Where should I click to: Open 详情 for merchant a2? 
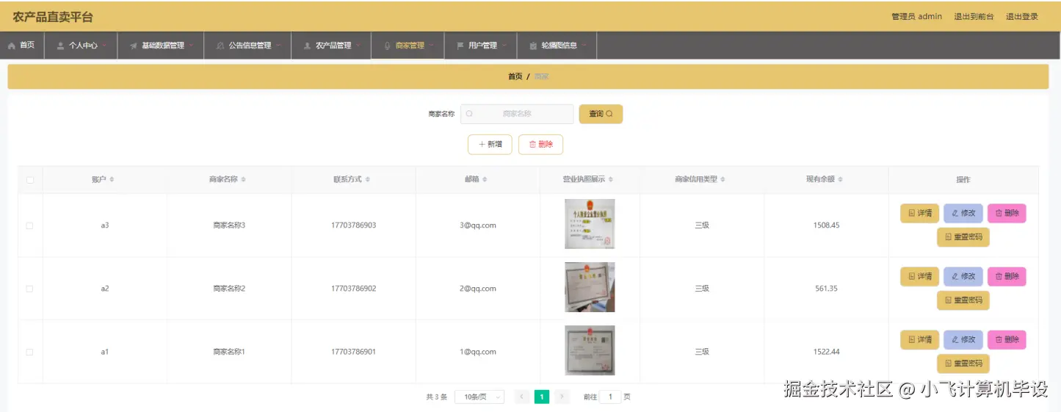919,276
